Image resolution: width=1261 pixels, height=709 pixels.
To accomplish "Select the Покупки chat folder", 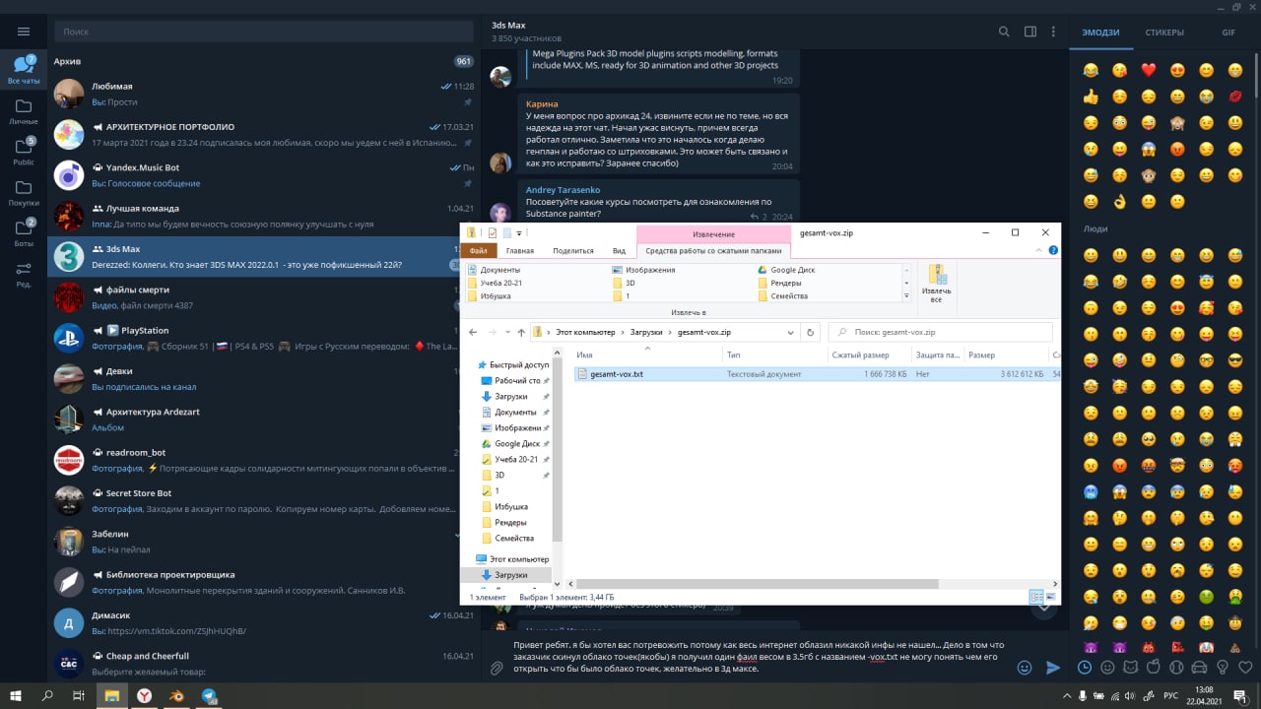I will (24, 193).
